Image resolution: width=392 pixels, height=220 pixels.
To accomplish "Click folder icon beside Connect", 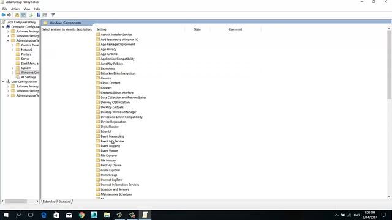I will point(98,88).
